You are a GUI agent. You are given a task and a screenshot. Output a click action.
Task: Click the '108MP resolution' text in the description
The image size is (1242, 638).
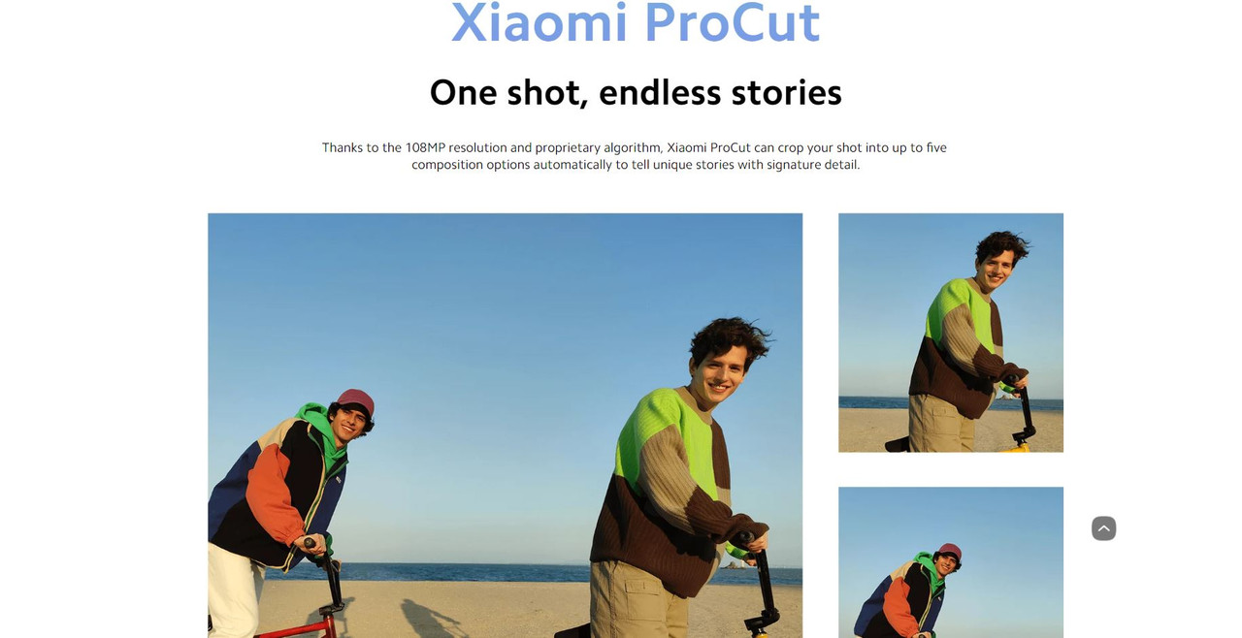pos(456,147)
